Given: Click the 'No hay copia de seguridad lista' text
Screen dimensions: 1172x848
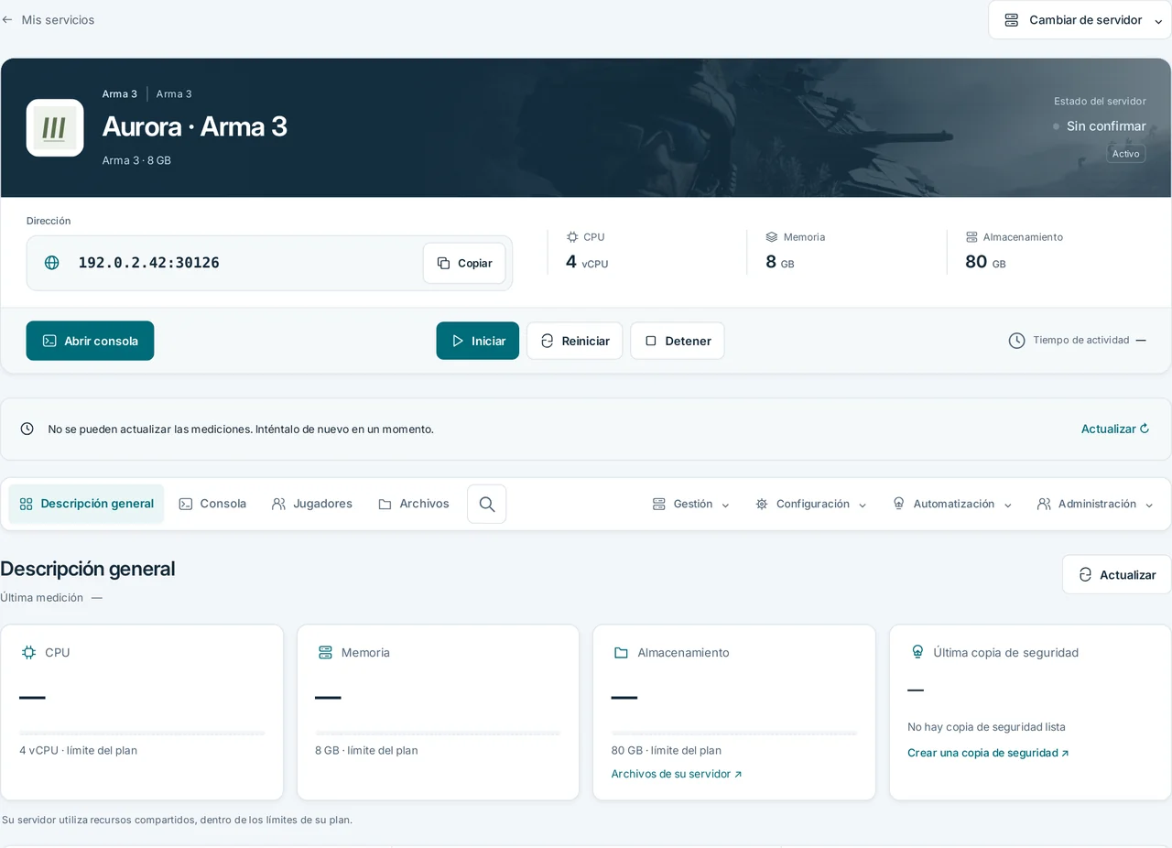Looking at the screenshot, I should point(986,727).
